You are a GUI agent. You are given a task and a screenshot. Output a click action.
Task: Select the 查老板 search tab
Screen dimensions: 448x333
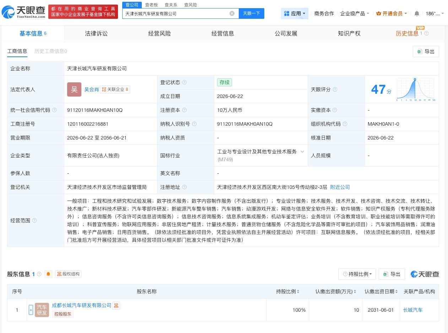coord(151,5)
